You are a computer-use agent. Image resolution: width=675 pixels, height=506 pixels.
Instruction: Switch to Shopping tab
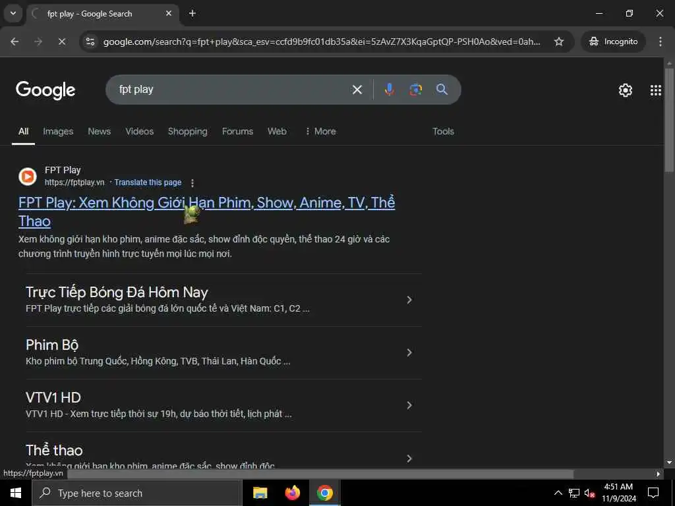[x=188, y=132]
